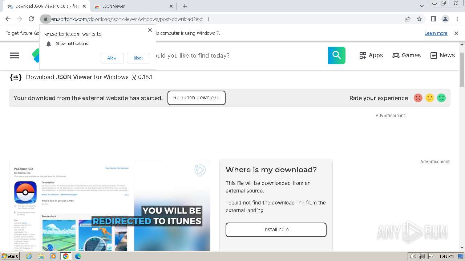Click Relaunch download button
This screenshot has height=261, width=465.
point(197,98)
